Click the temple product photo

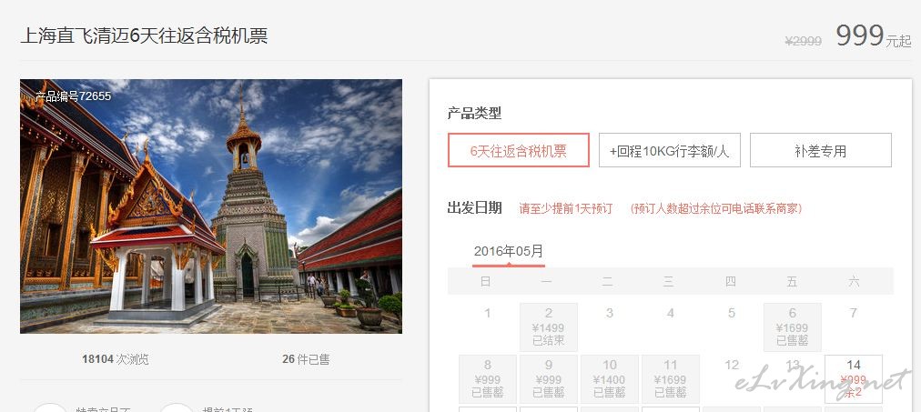point(211,206)
